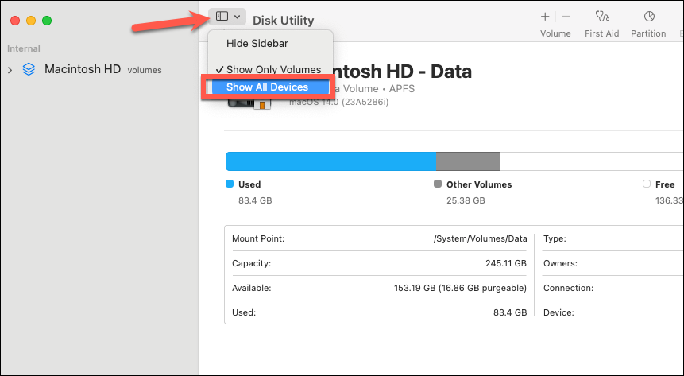Click the Connection label in info table
Viewport: 684px width, 376px height.
568,288
